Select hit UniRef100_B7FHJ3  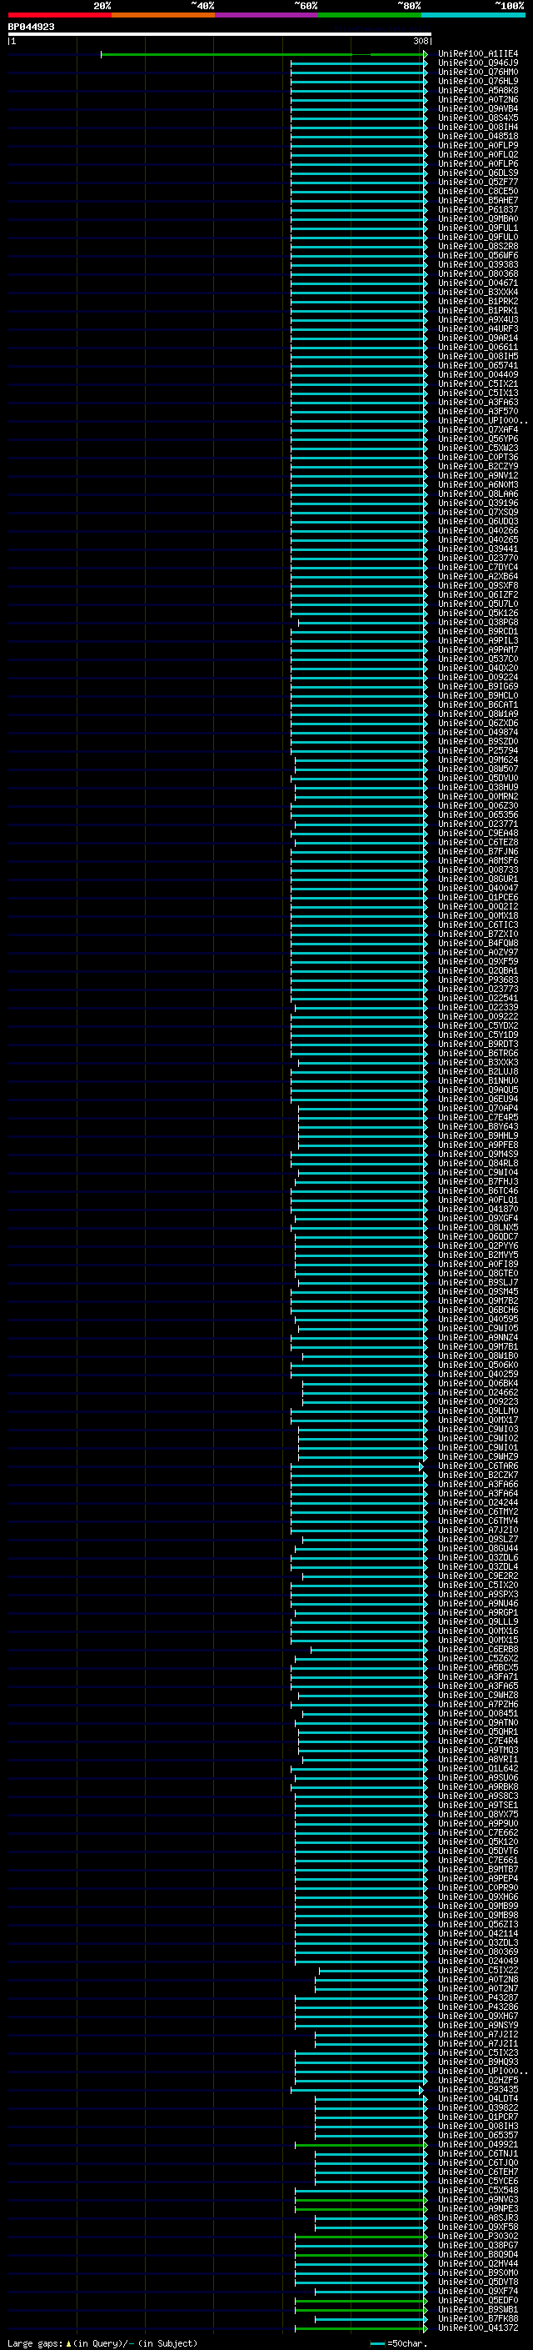478,1182
